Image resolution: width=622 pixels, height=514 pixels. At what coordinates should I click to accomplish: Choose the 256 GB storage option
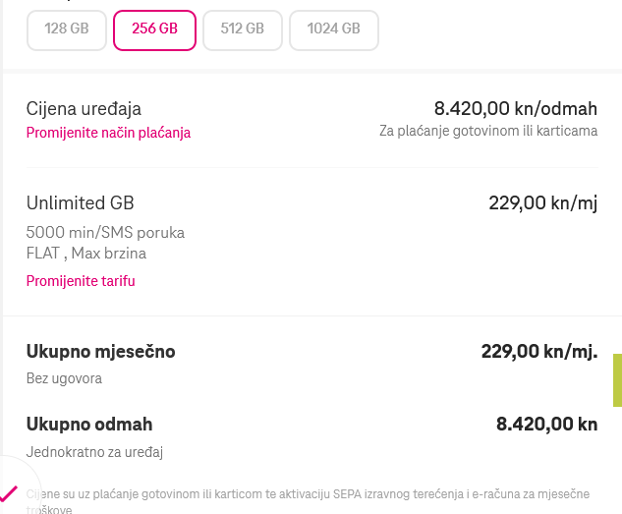point(154,29)
